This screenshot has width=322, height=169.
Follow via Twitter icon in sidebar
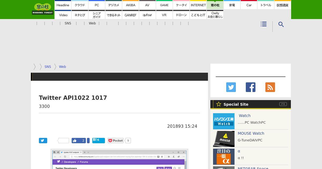pyautogui.click(x=231, y=87)
